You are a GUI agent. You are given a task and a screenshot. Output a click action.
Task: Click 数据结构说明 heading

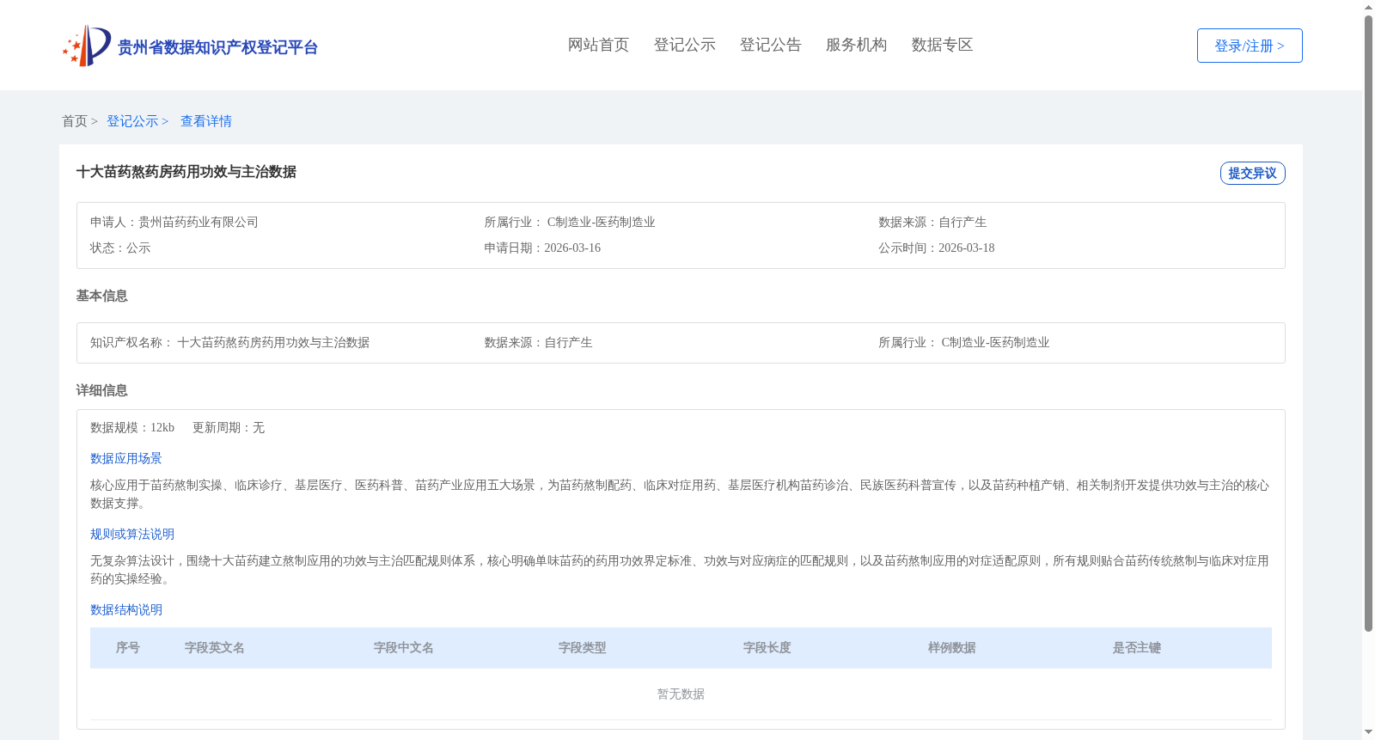coord(126,609)
